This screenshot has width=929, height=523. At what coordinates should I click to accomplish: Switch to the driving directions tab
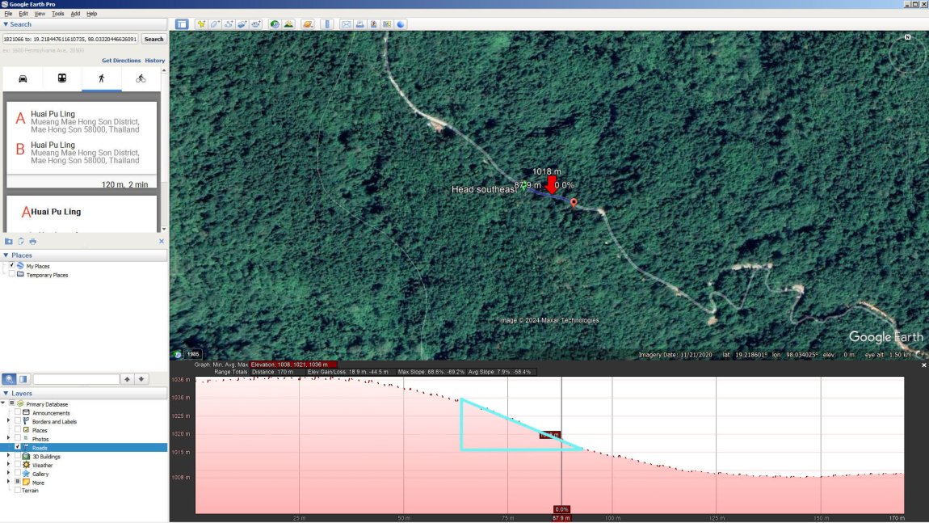pyautogui.click(x=23, y=78)
